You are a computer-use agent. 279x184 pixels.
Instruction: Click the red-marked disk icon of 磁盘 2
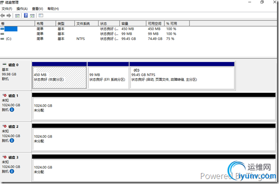coord(4,126)
